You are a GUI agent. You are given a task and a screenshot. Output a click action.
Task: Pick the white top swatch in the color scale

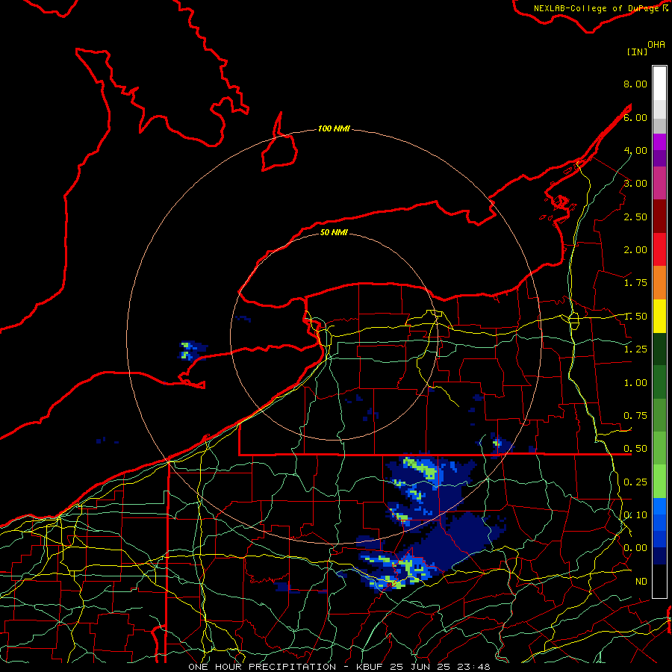click(659, 84)
